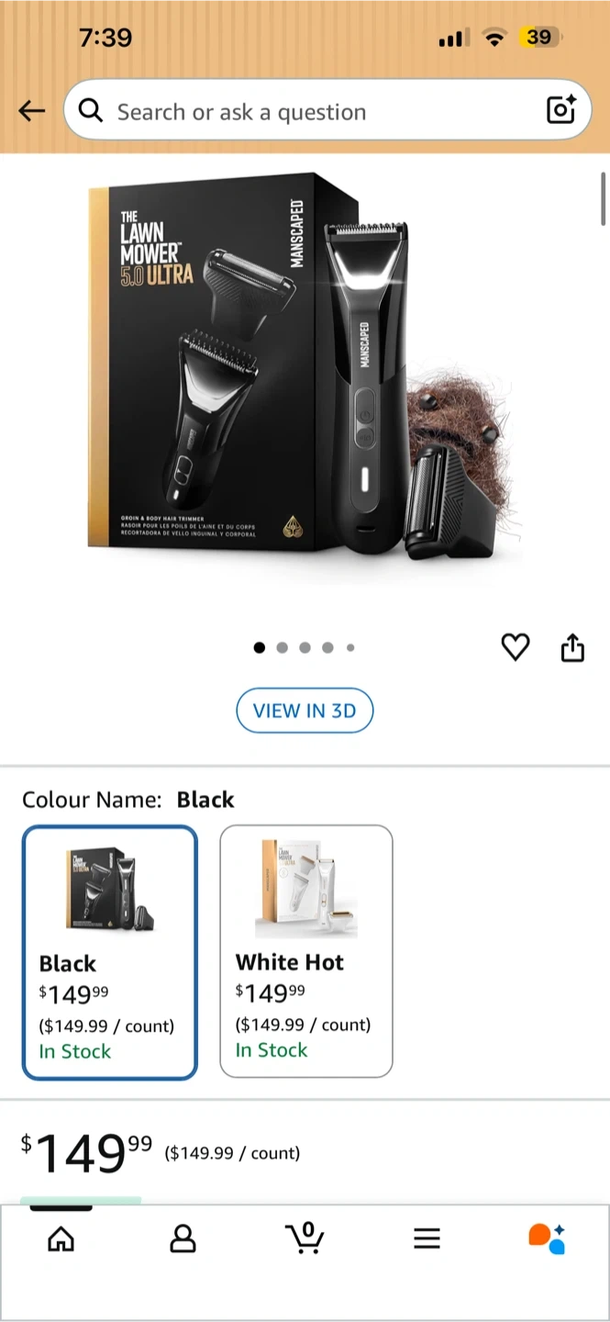The height and width of the screenshot is (1322, 610).
Task: Tap the $149.99 main price text
Action: click(87, 1152)
